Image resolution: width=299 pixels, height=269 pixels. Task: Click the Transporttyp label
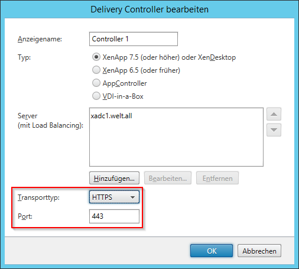point(38,197)
